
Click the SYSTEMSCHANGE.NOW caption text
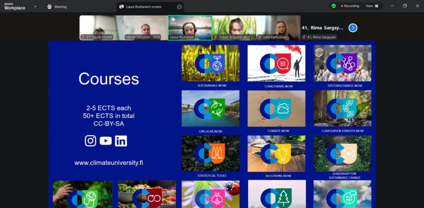point(345,86)
